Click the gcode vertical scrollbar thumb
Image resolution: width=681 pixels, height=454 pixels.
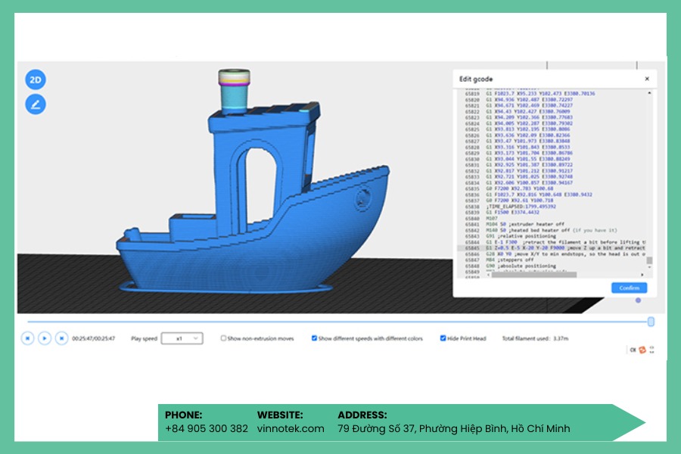[649, 260]
